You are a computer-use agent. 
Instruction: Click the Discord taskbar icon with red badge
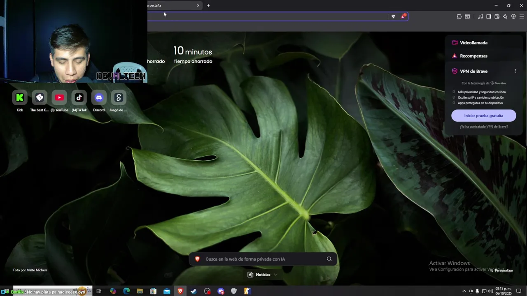point(221,291)
